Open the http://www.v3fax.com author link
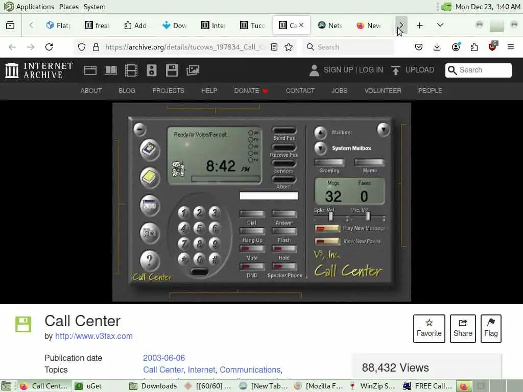Image resolution: width=523 pixels, height=392 pixels. tap(94, 336)
